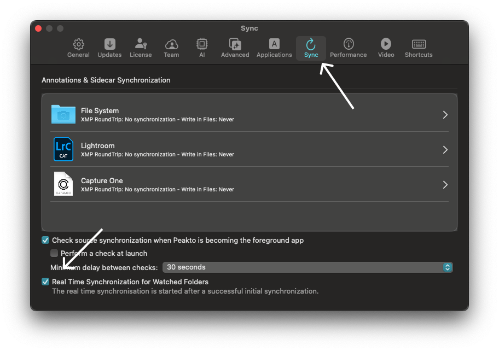Open the Updates preferences pane
The height and width of the screenshot is (351, 499).
point(109,48)
